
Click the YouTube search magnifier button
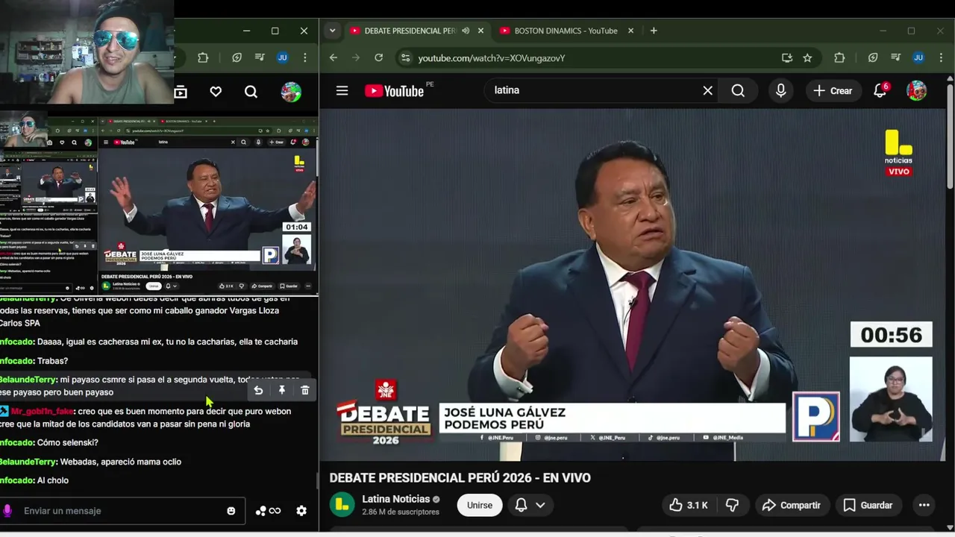click(738, 90)
